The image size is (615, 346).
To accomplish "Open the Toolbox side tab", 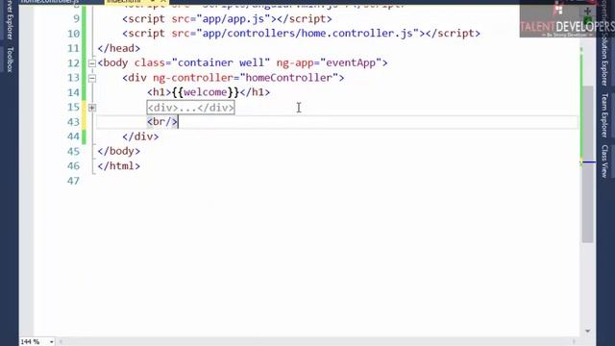I will tap(11, 60).
